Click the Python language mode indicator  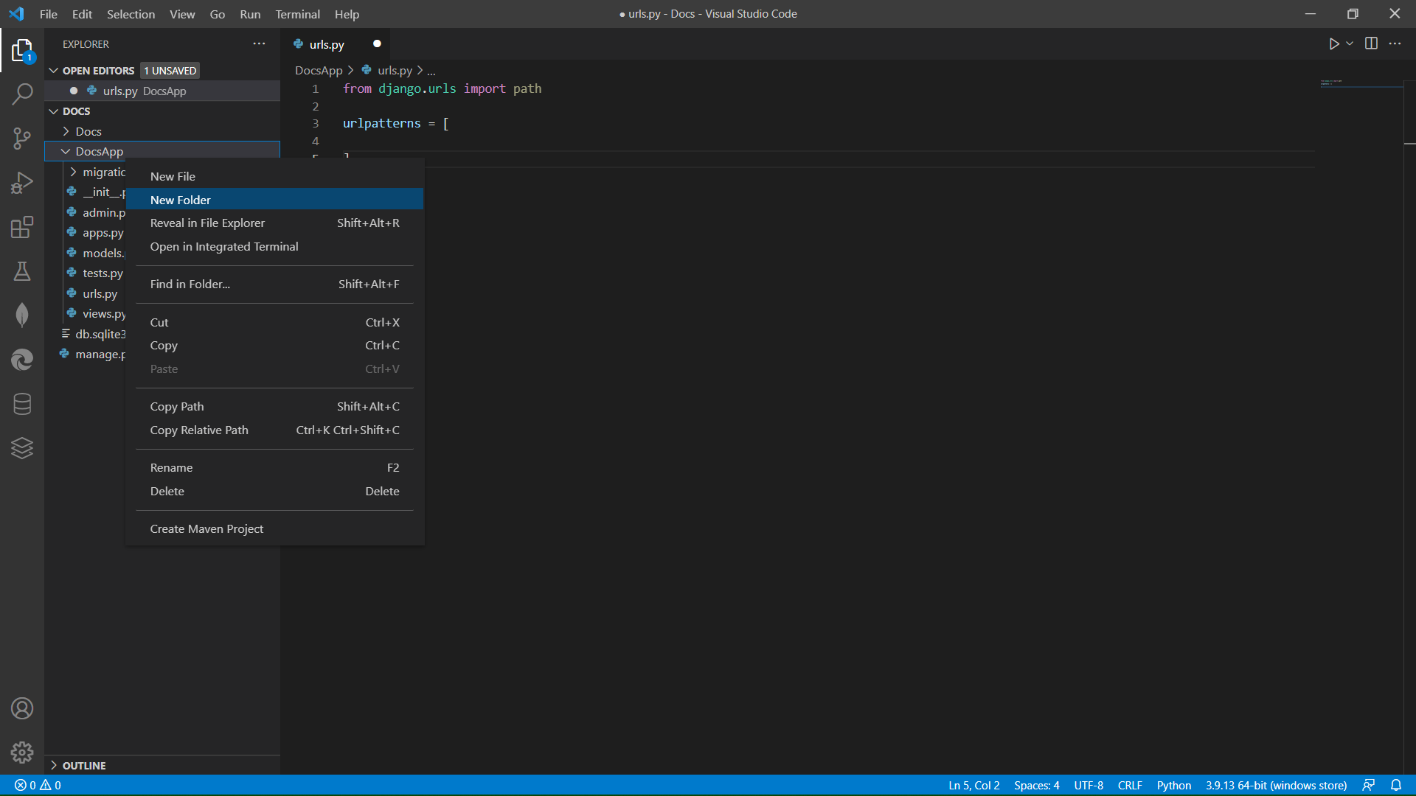[1173, 785]
